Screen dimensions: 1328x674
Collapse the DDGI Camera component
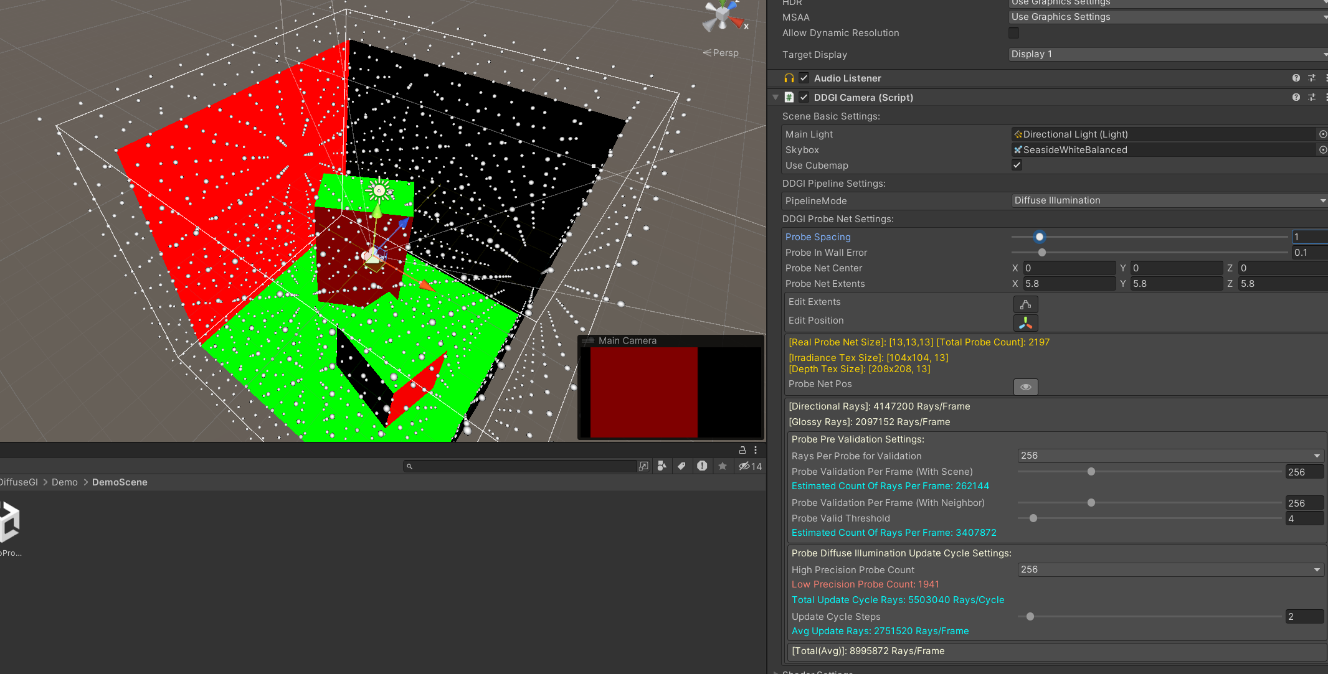click(775, 97)
